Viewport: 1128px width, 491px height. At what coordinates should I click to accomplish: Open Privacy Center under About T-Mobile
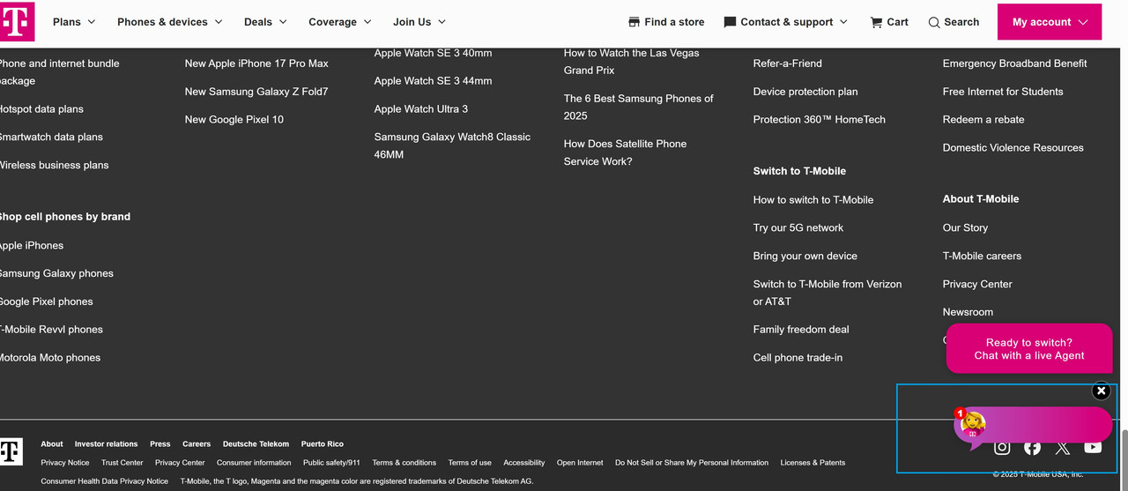click(x=977, y=285)
